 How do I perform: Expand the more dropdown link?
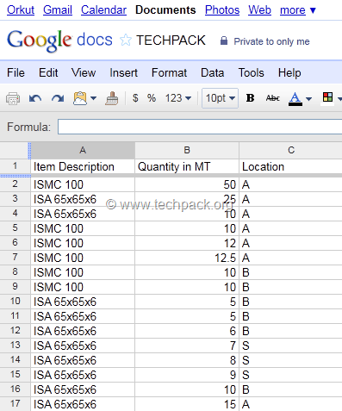(x=298, y=10)
